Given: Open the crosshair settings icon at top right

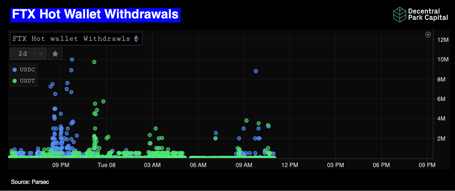Looking at the screenshot, I should click(x=428, y=35).
